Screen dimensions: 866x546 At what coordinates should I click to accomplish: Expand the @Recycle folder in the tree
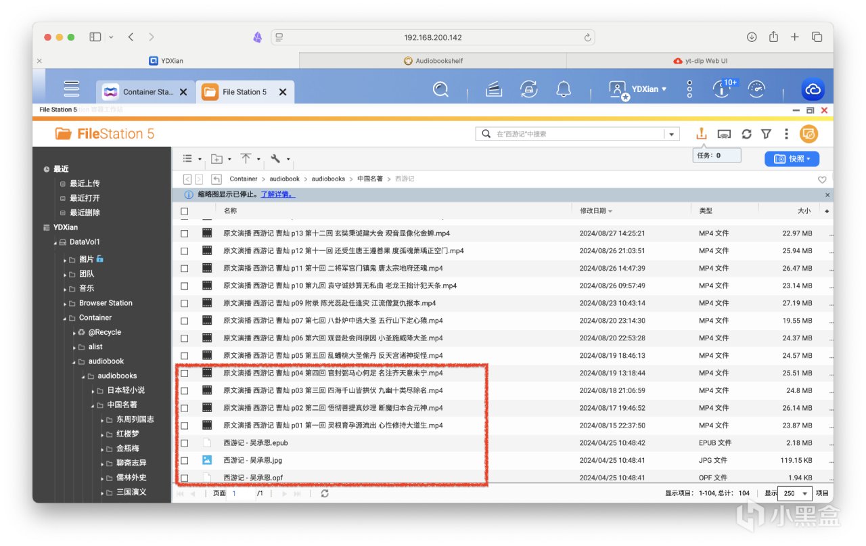click(x=74, y=333)
